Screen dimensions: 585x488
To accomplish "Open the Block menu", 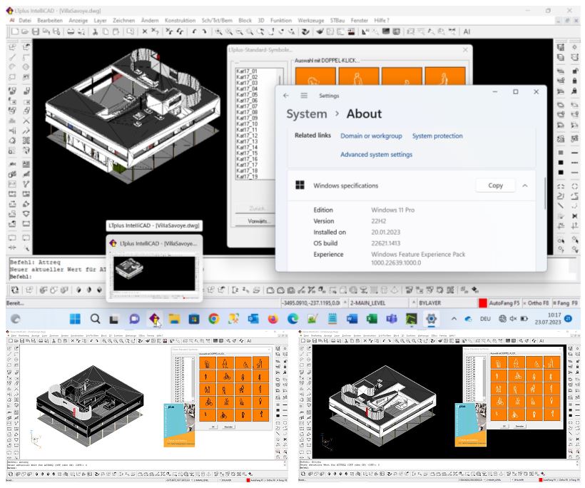I will [245, 21].
